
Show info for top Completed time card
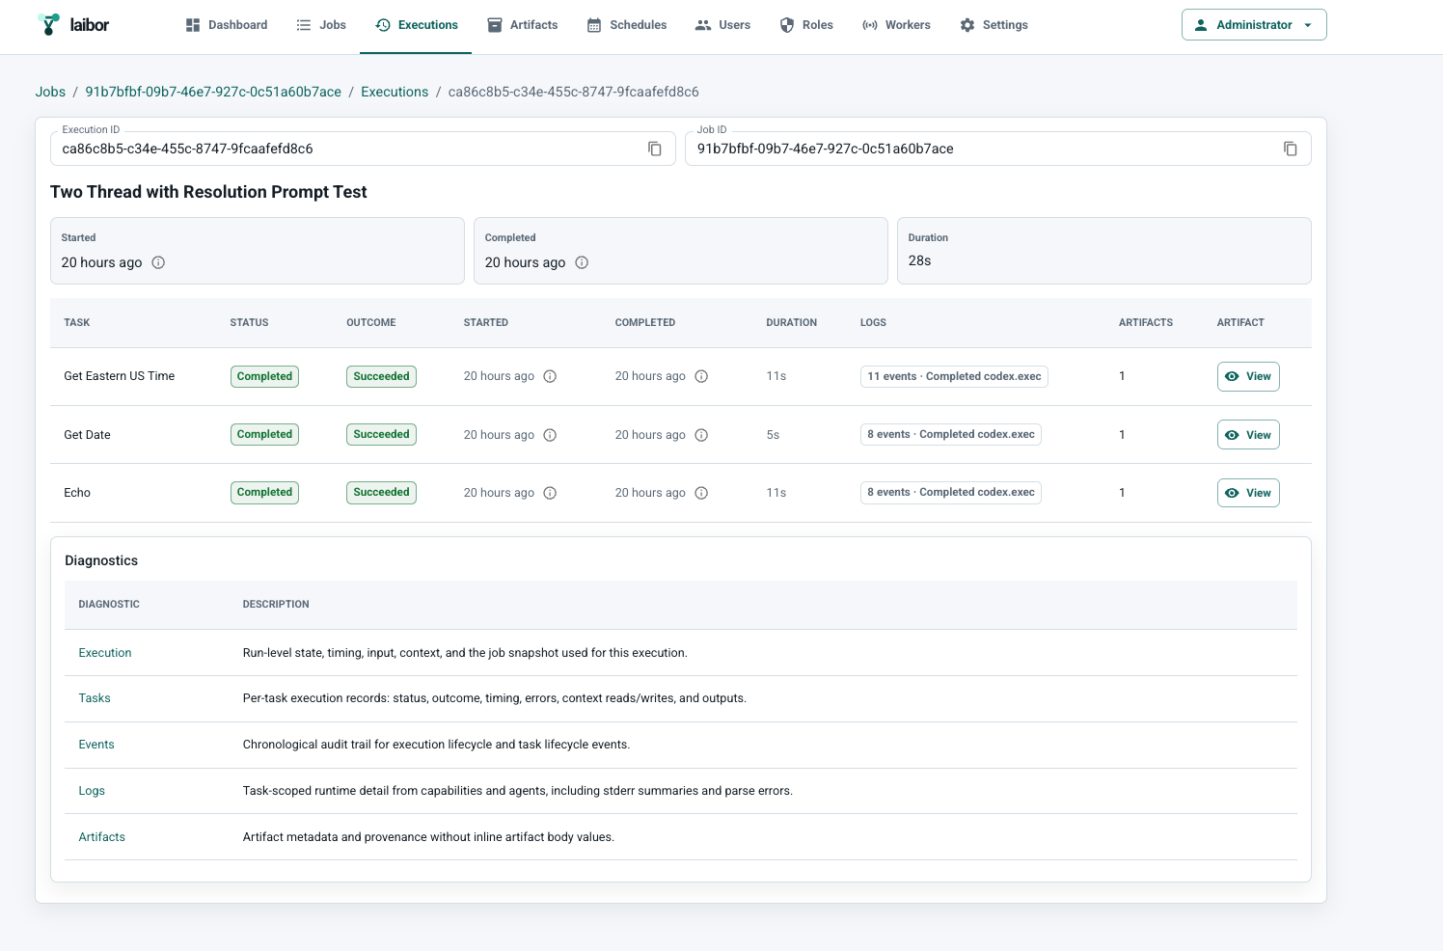(x=582, y=262)
